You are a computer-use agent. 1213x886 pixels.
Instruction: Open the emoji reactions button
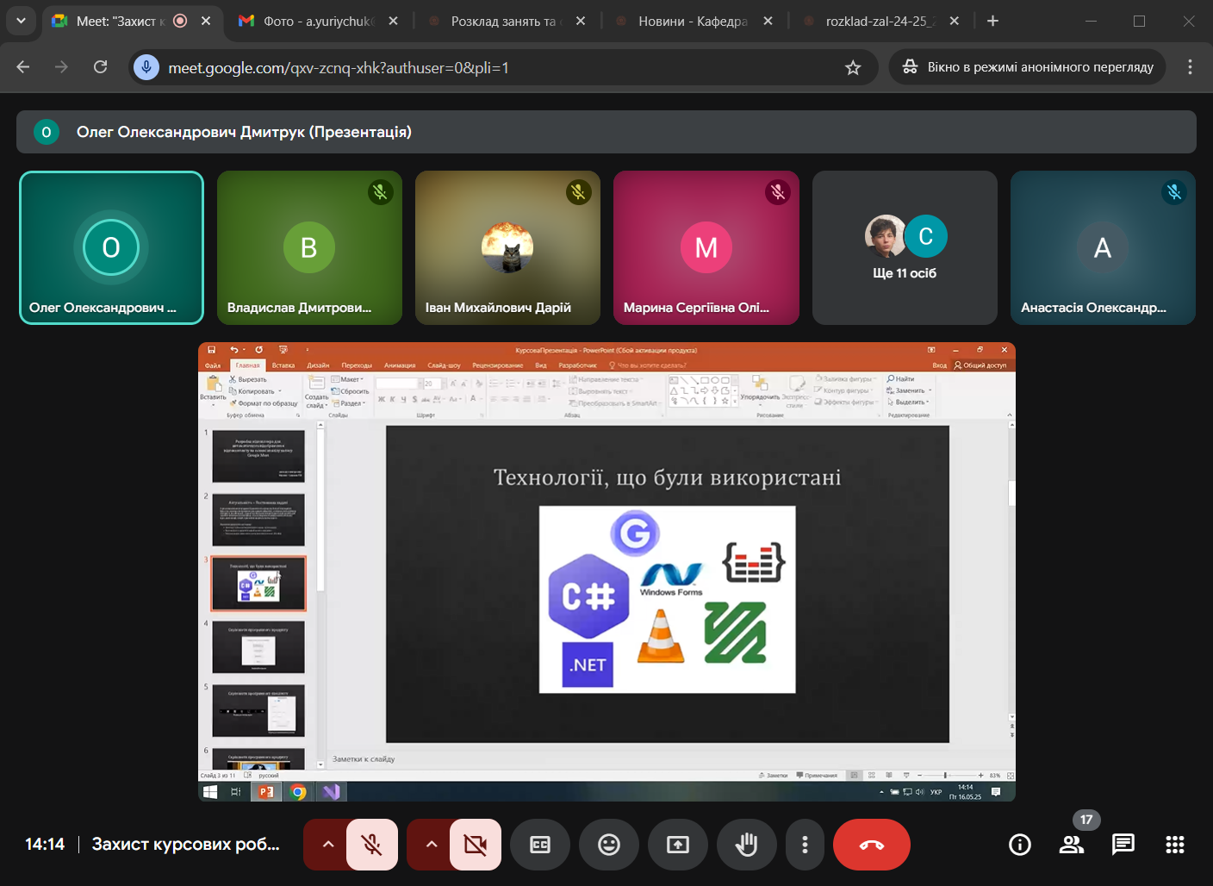609,845
